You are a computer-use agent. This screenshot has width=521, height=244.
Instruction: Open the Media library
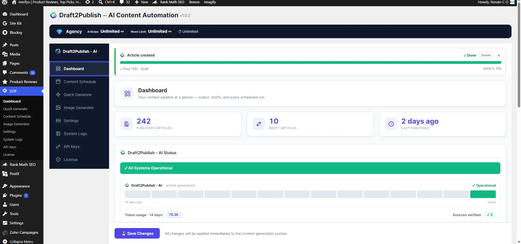(x=22, y=54)
